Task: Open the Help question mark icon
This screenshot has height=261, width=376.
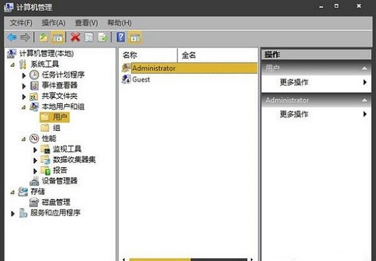Action: pos(121,38)
